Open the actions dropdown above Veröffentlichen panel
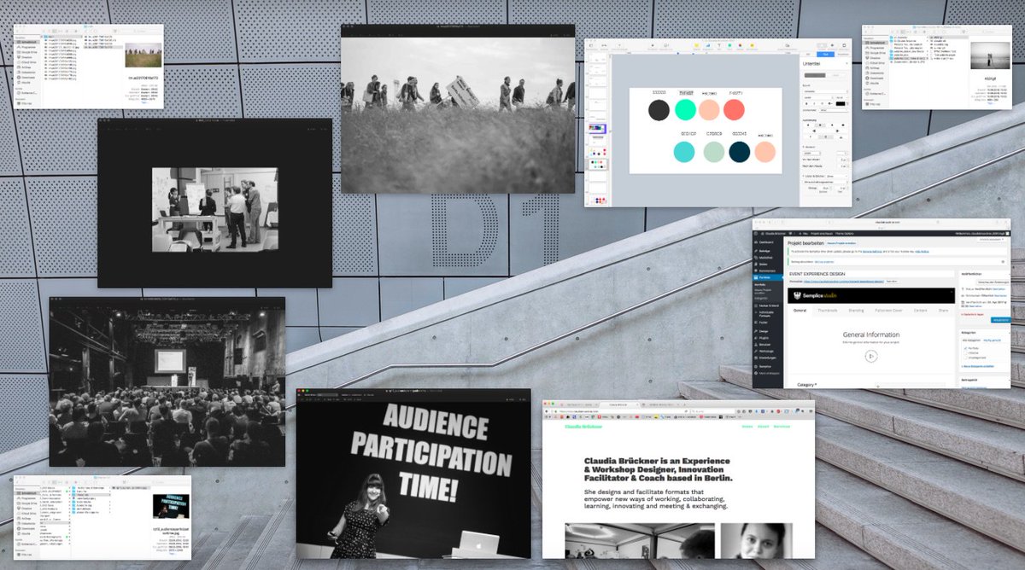 990,239
